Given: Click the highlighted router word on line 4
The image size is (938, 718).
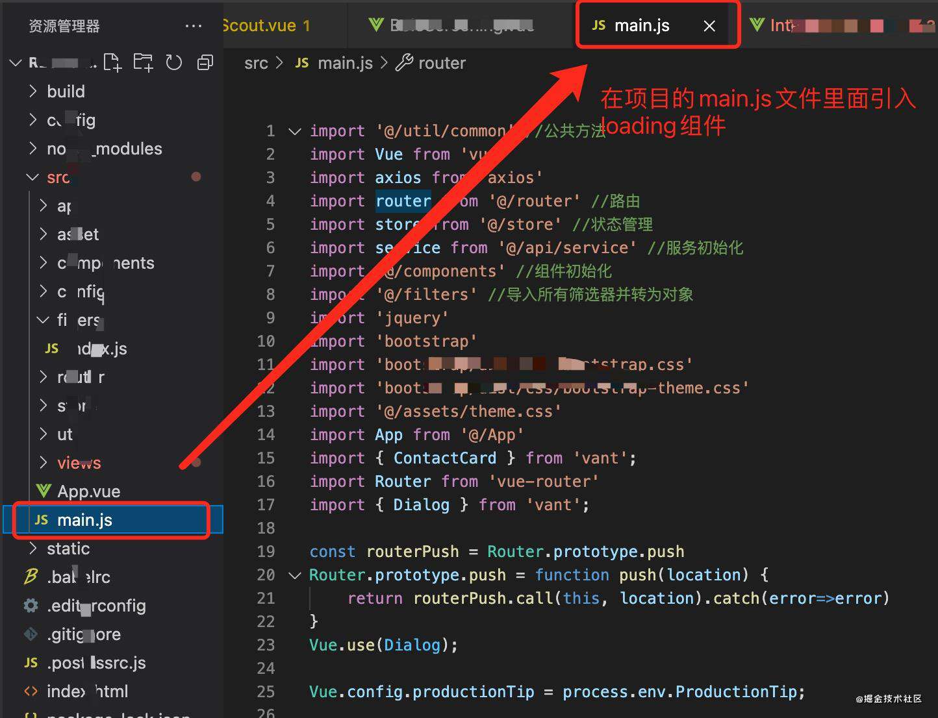Looking at the screenshot, I should click(403, 201).
